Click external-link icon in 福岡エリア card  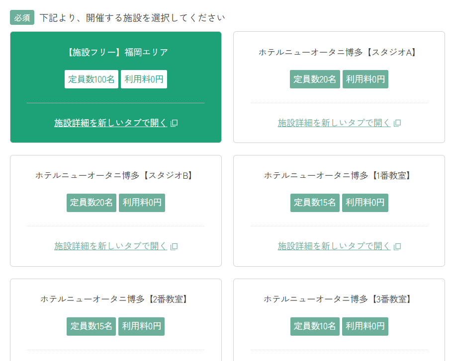(174, 123)
